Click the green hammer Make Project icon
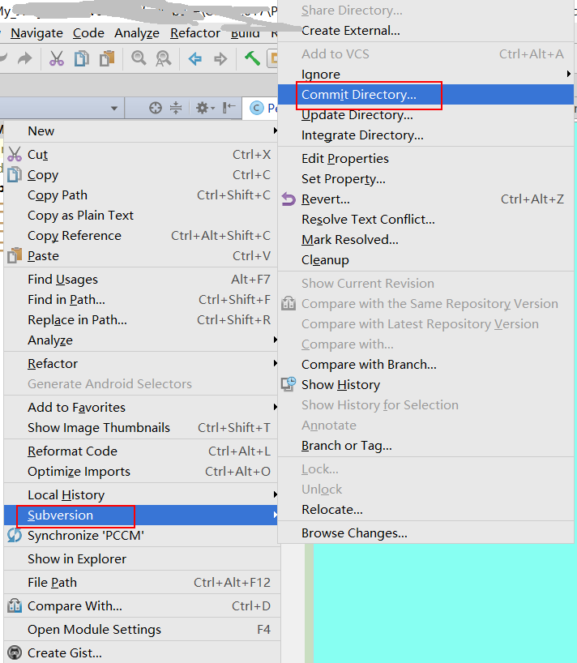The image size is (577, 663). click(x=252, y=58)
